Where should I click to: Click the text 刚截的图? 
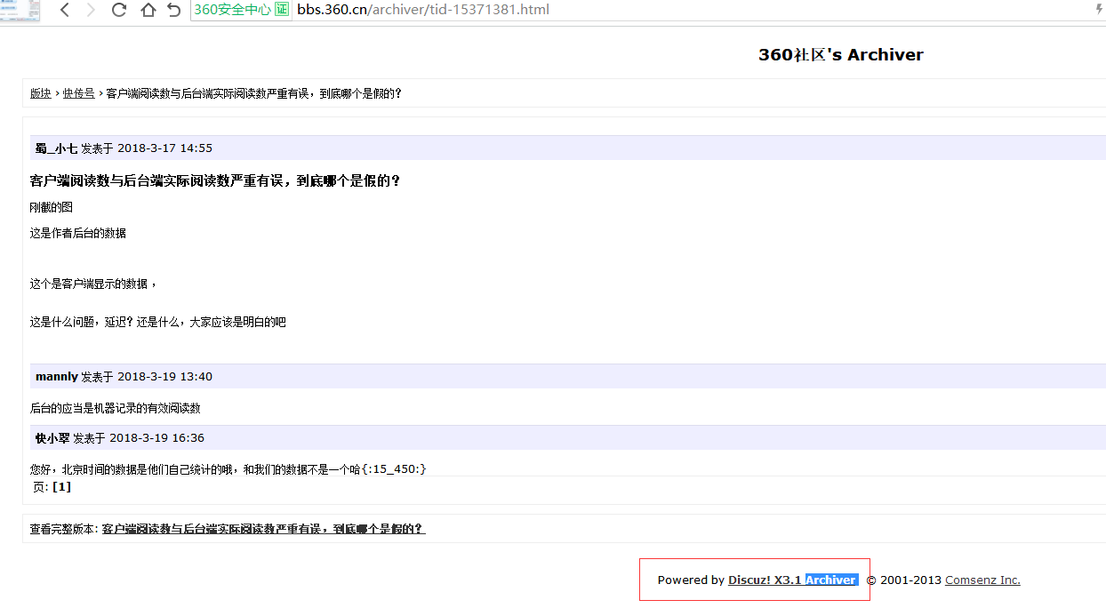(x=52, y=207)
